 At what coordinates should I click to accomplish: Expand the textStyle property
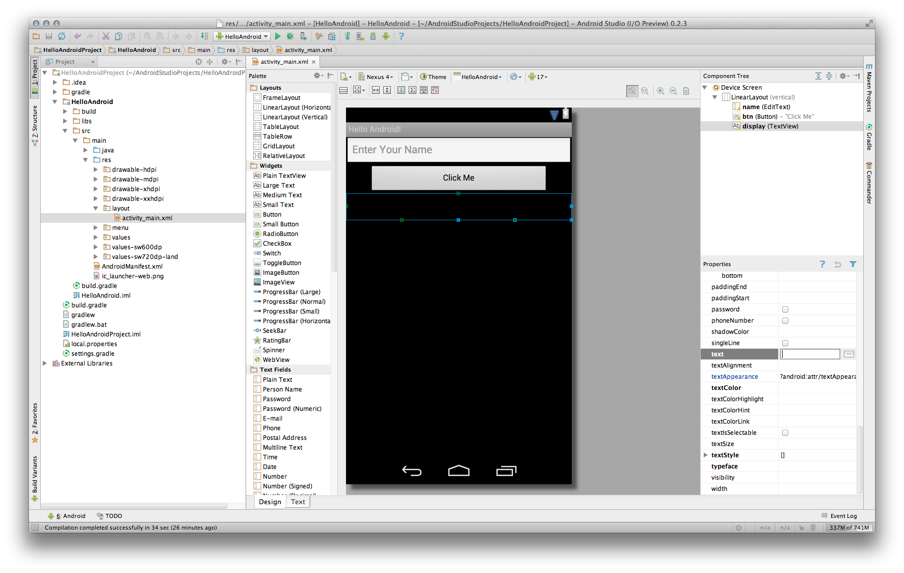tap(705, 455)
